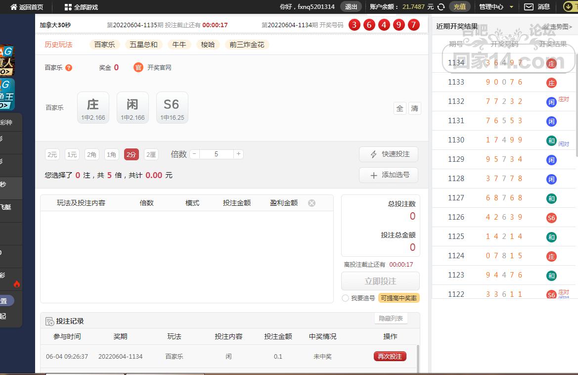
Task: Switch to the 牛牛 play tab
Action: pyautogui.click(x=179, y=45)
